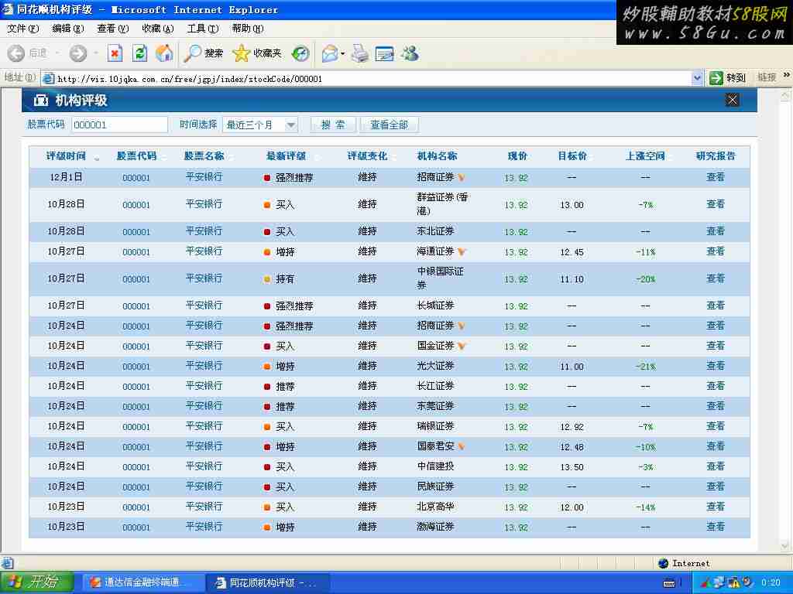Viewport: 793px width, 594px height.
Task: Open the 时间选择 最近三个月 dropdown
Action: tap(260, 125)
